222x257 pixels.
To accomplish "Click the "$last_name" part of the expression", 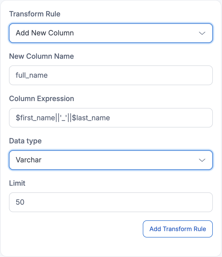I will tap(91, 118).
